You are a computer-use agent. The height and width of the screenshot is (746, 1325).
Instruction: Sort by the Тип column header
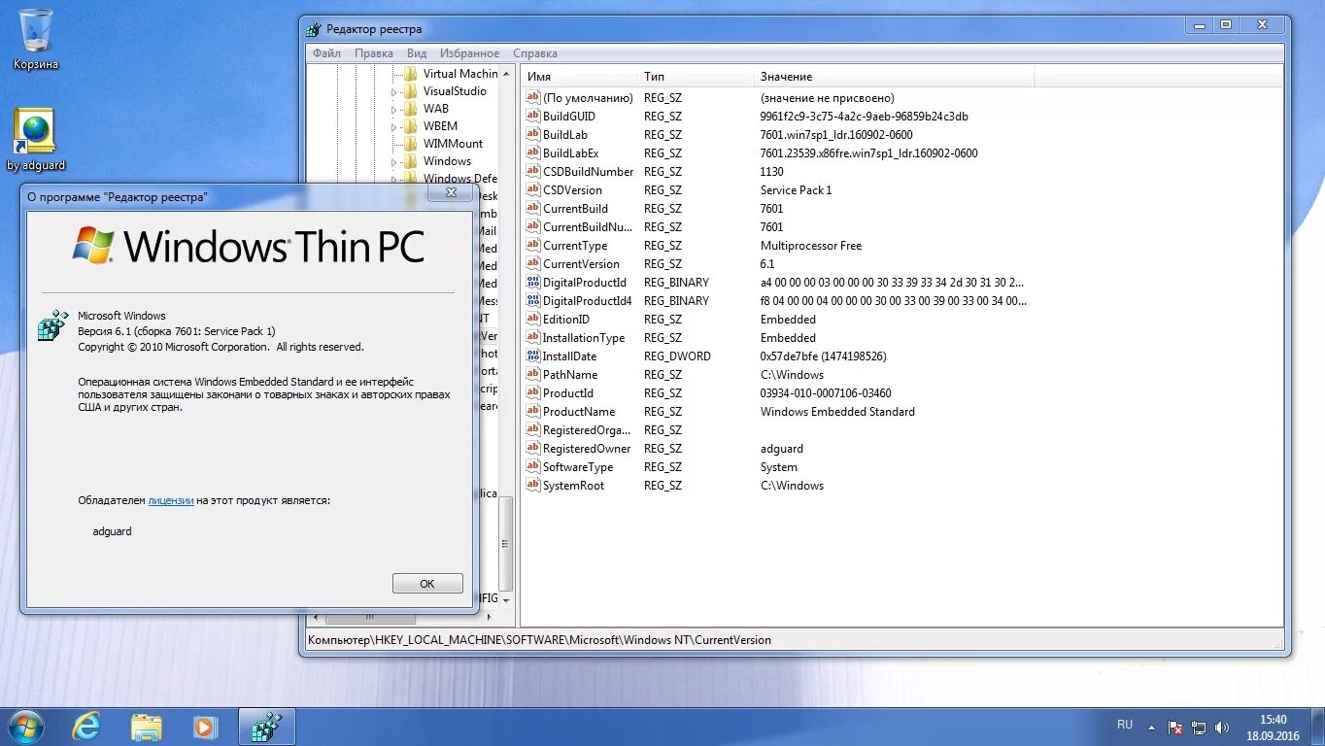[x=696, y=77]
